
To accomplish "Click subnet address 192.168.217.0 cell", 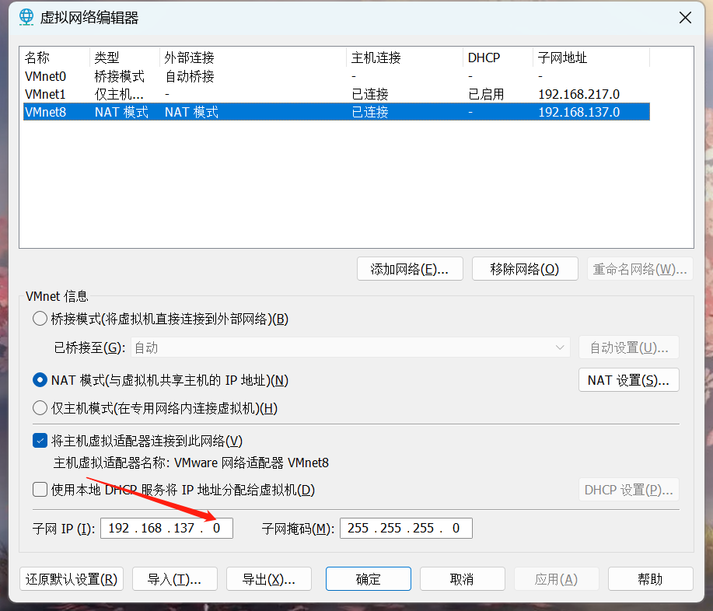I will pos(578,94).
